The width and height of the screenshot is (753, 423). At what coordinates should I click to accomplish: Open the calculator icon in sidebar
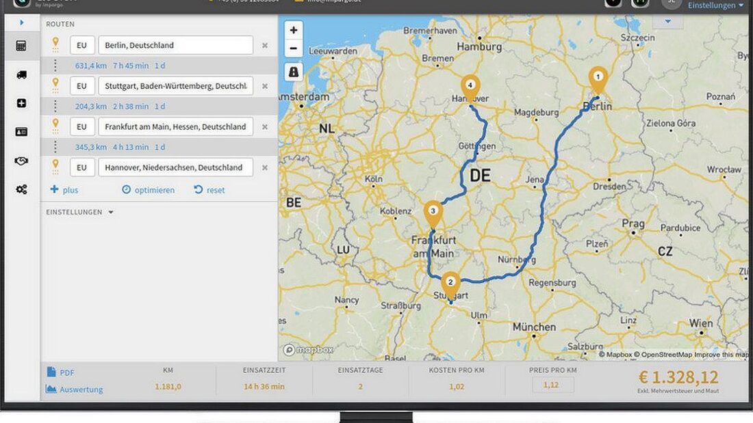point(21,46)
